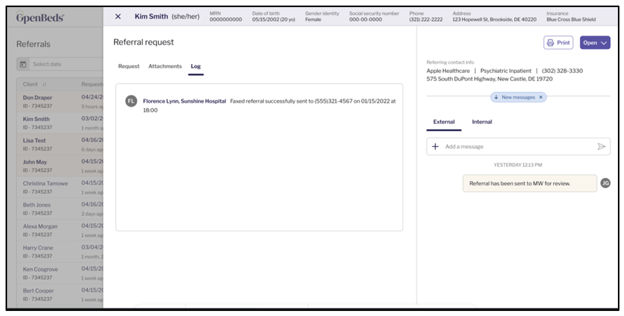This screenshot has height=316, width=624.
Task: Switch to Internal messages tab
Action: [482, 122]
